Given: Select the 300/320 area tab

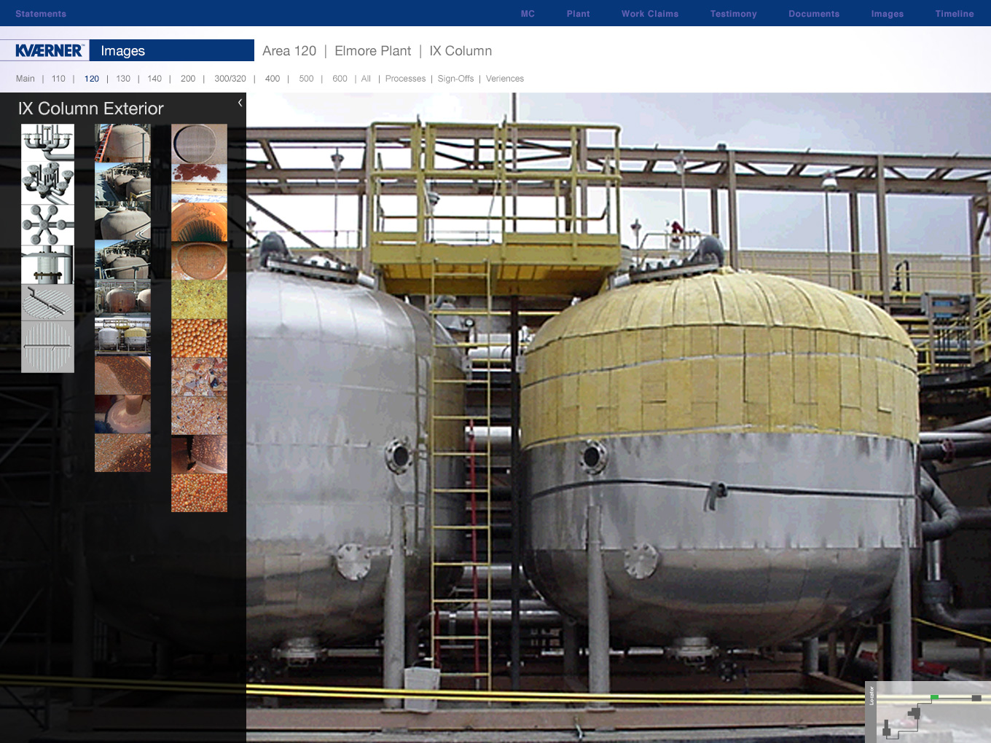Looking at the screenshot, I should [x=230, y=79].
